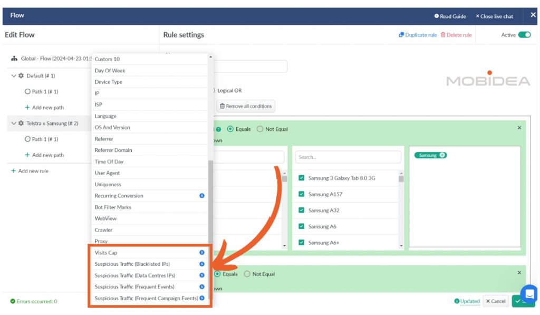Remove the Samsung tag with its x icon
The width and height of the screenshot is (540, 315).
[x=442, y=155]
